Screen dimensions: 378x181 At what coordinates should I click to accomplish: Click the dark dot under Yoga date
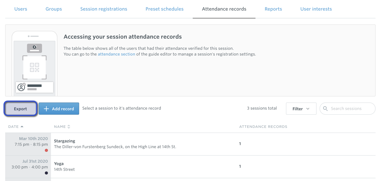pos(46,173)
